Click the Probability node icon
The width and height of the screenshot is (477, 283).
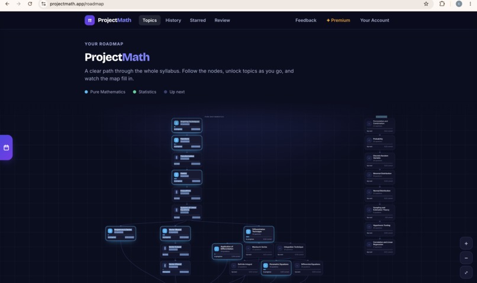pos(369,140)
